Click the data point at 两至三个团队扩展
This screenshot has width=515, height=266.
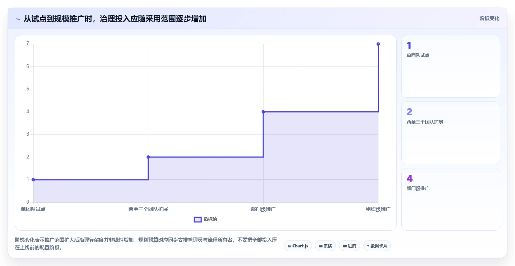point(148,157)
